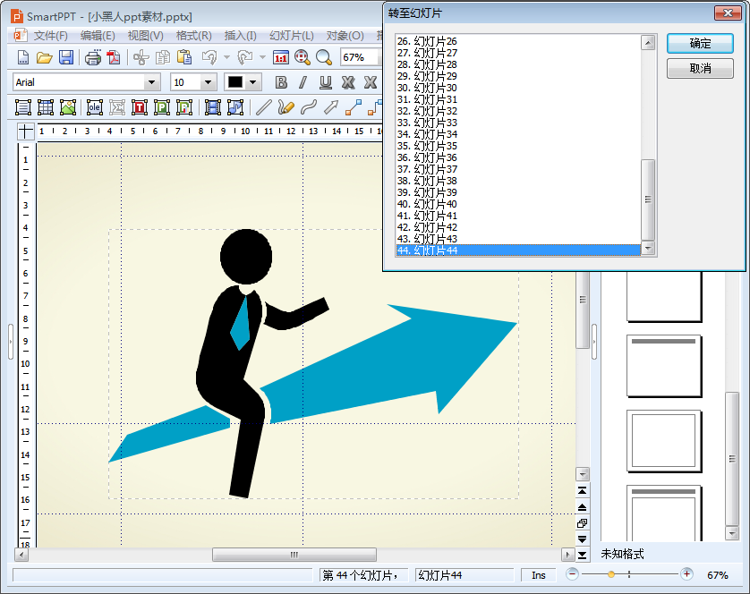The image size is (750, 594).
Task: Toggle italic formatting
Action: tap(303, 82)
